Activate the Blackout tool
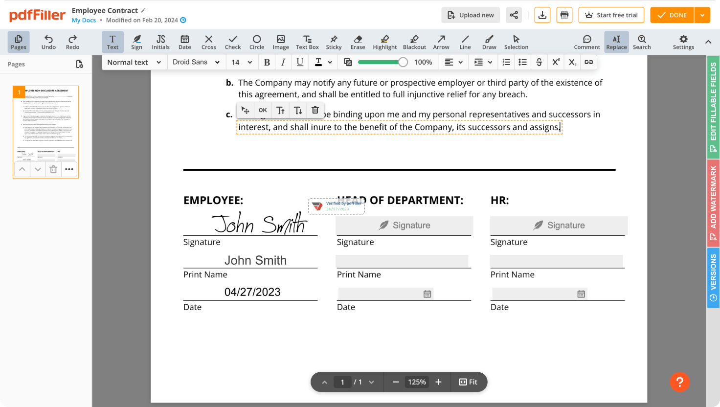The image size is (720, 407). pyautogui.click(x=414, y=42)
